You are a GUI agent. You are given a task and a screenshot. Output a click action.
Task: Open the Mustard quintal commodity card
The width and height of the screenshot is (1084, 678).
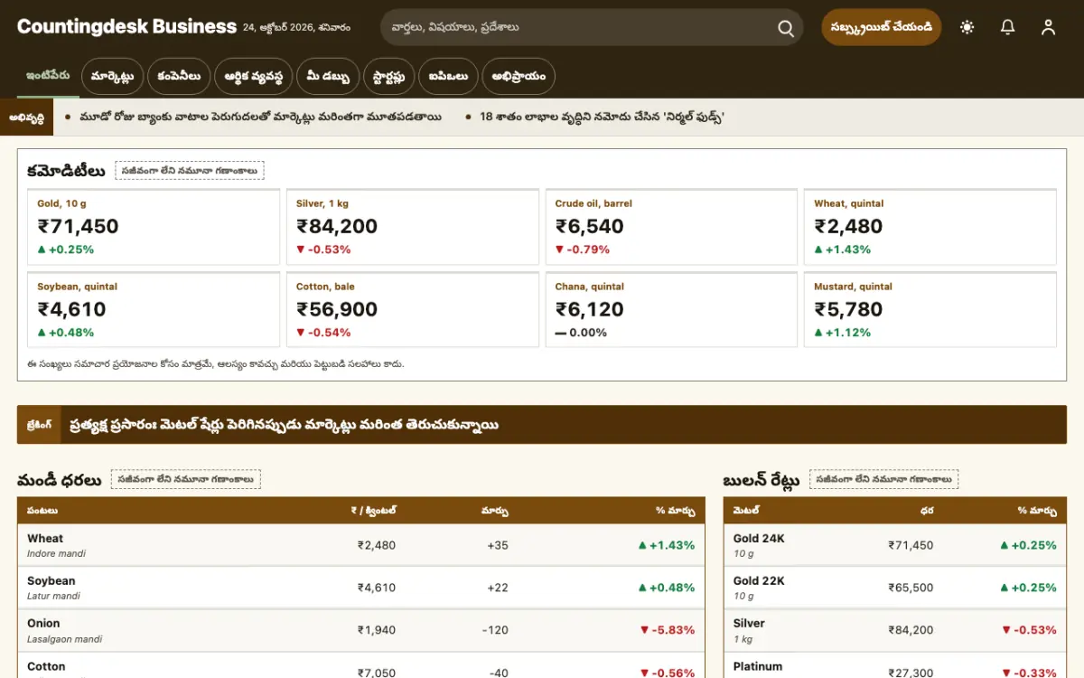(x=930, y=310)
